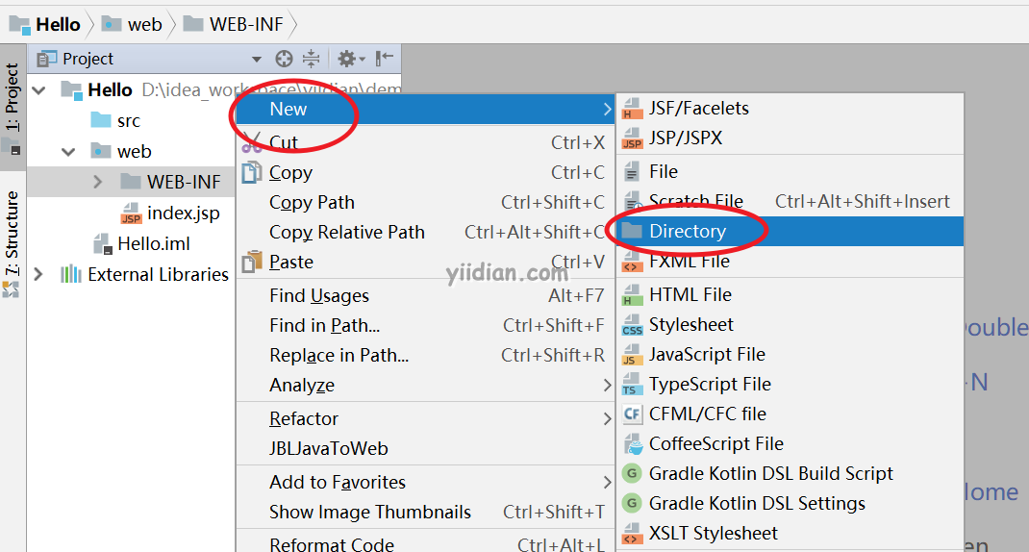The width and height of the screenshot is (1029, 552).
Task: Choose Cut from the context menu
Action: coord(425,142)
